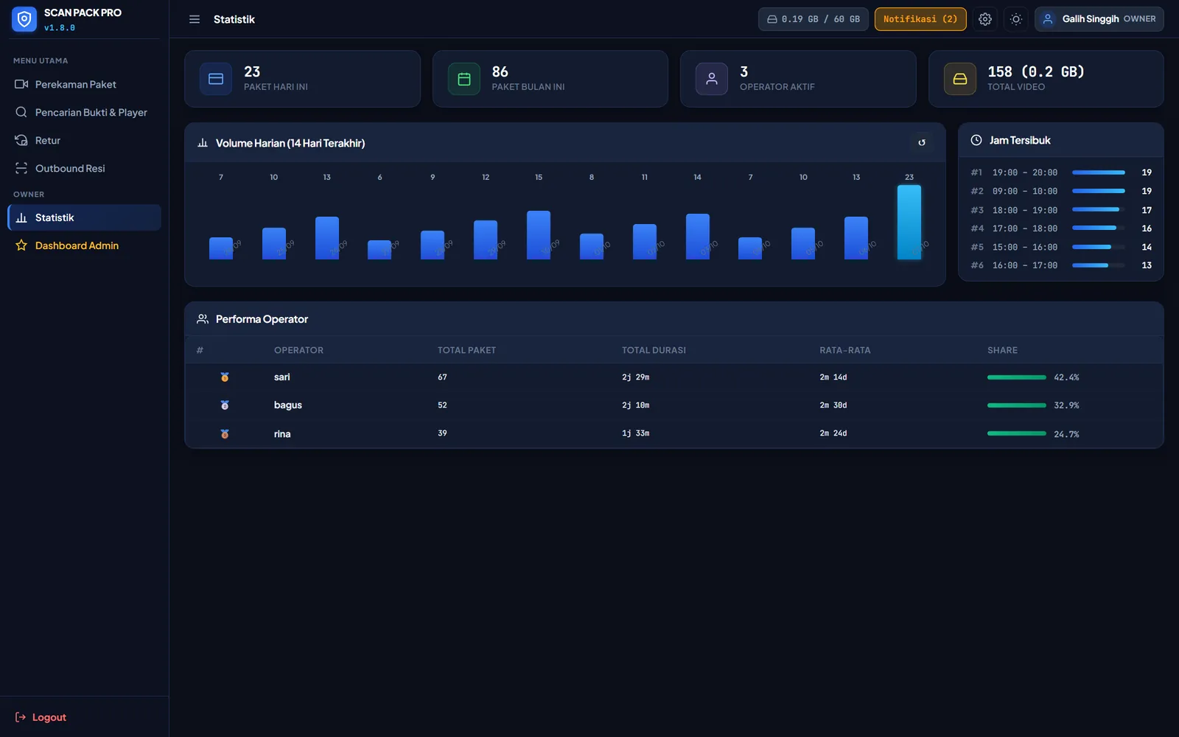The image size is (1179, 737).
Task: Select operator name bagus in table
Action: click(x=288, y=405)
